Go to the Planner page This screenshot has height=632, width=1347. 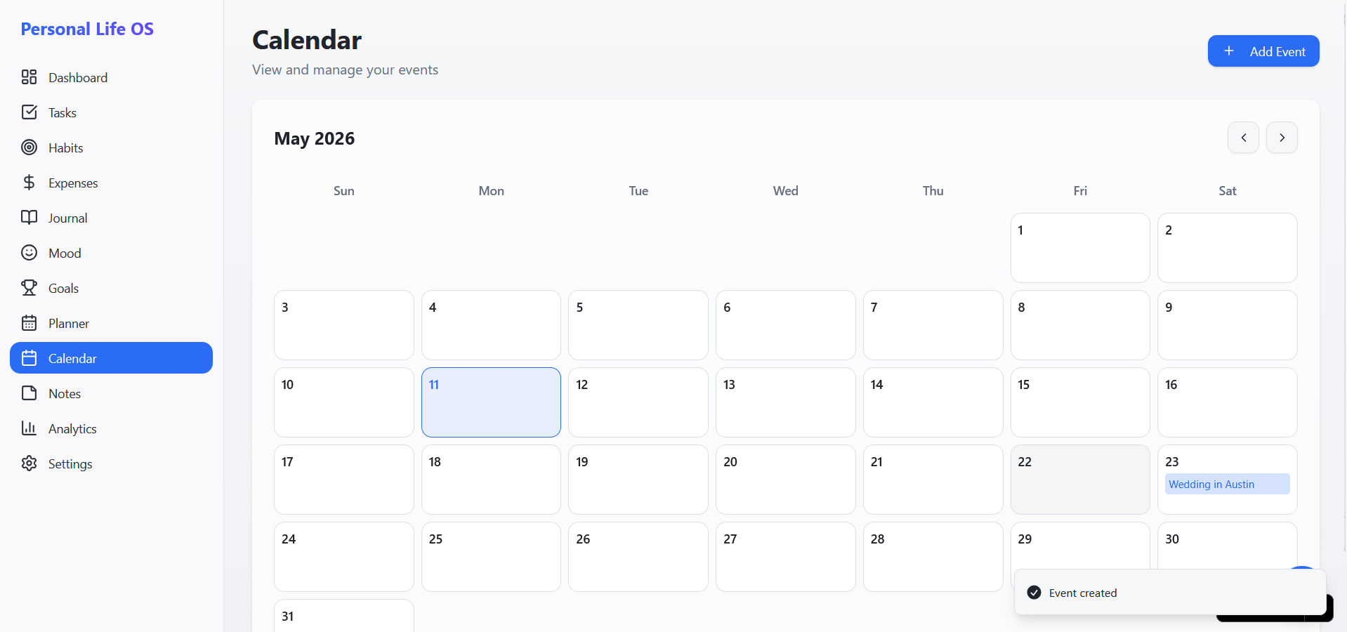(111, 323)
